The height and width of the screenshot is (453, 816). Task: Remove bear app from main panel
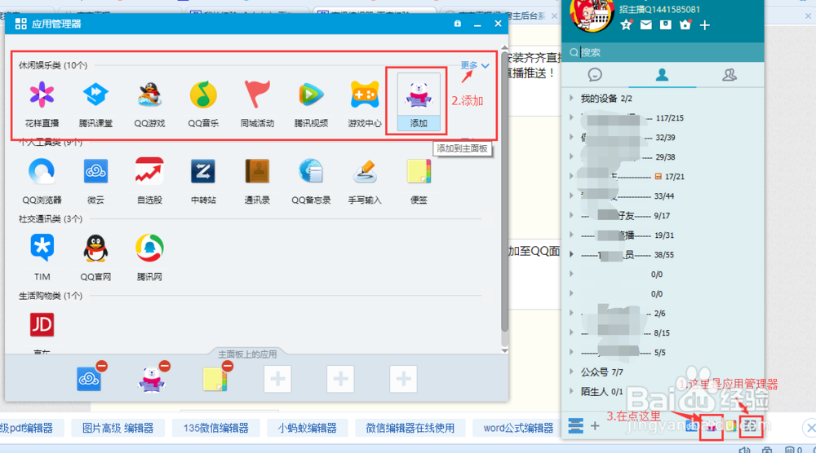click(165, 367)
